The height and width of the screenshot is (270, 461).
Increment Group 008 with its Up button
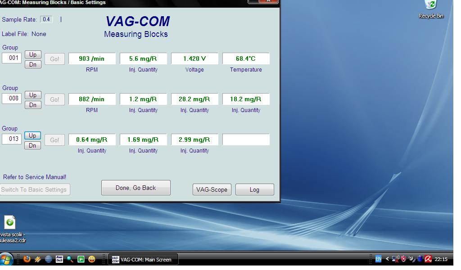pos(32,95)
